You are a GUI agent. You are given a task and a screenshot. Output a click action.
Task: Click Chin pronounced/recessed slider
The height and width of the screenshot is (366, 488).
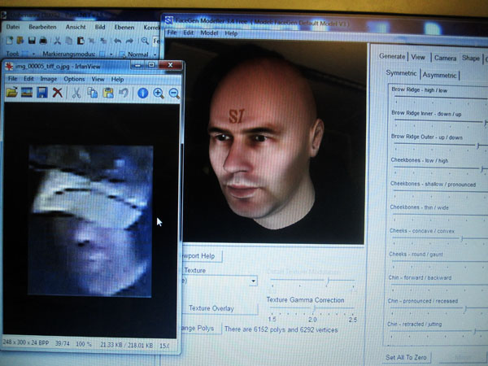point(438,308)
